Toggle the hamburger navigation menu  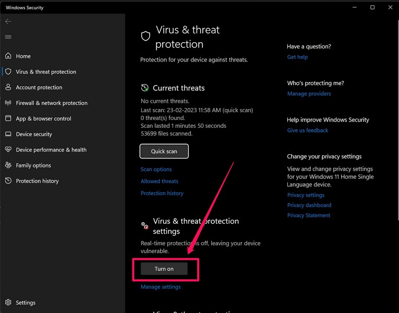coord(8,37)
